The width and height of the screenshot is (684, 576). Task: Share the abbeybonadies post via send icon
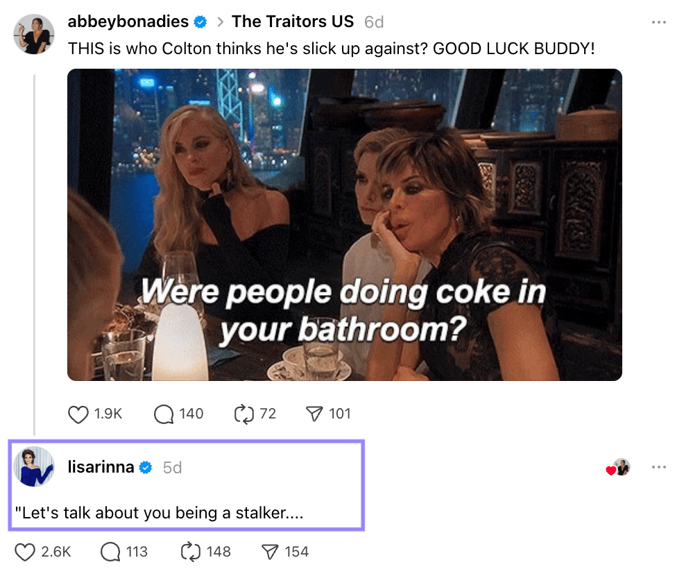point(314,414)
